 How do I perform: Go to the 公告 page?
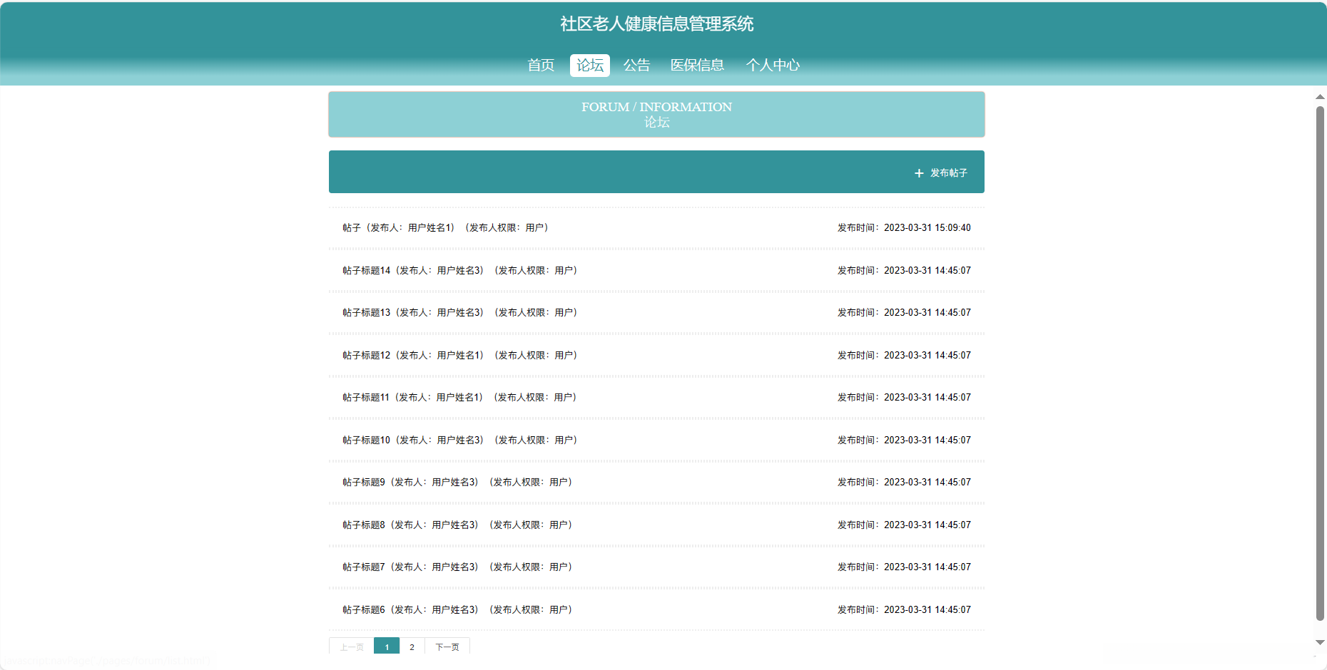pos(636,66)
